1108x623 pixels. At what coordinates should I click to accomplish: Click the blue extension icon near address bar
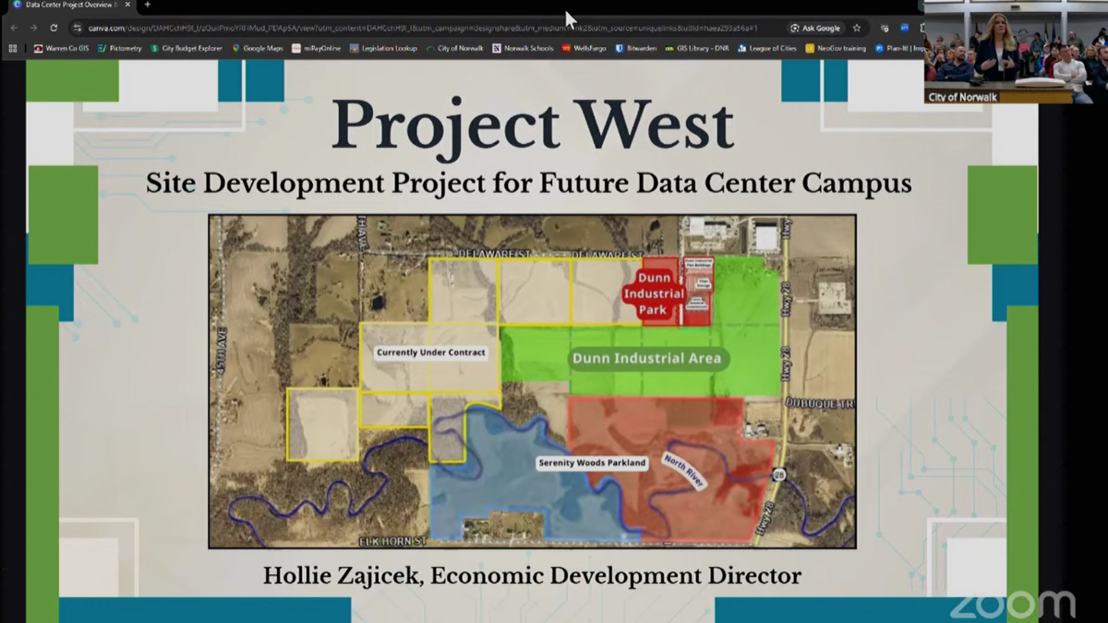click(905, 28)
